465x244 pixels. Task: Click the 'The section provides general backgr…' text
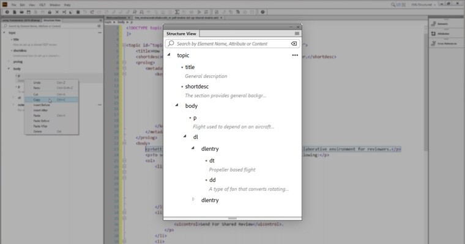pos(226,96)
